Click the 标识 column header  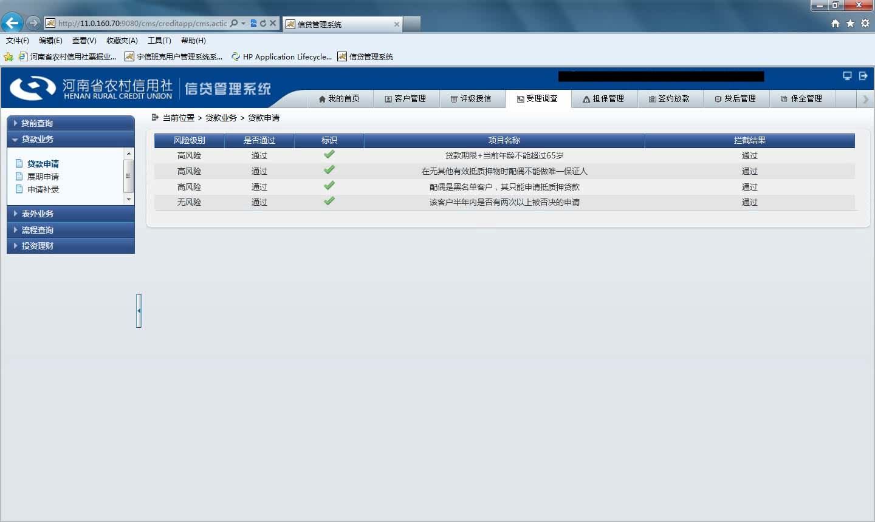[x=329, y=140]
